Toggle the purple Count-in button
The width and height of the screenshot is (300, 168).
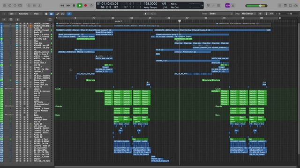tap(227, 6)
